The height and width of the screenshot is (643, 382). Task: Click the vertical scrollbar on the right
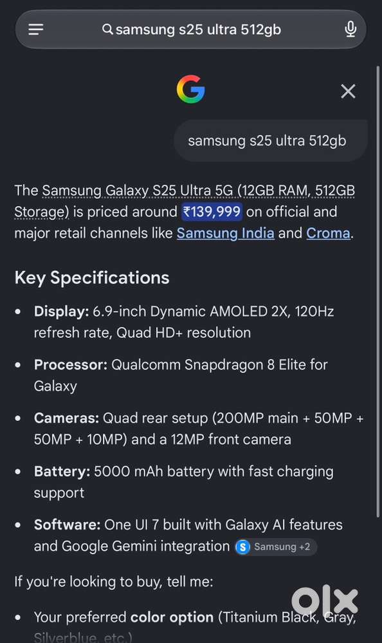[x=378, y=291]
